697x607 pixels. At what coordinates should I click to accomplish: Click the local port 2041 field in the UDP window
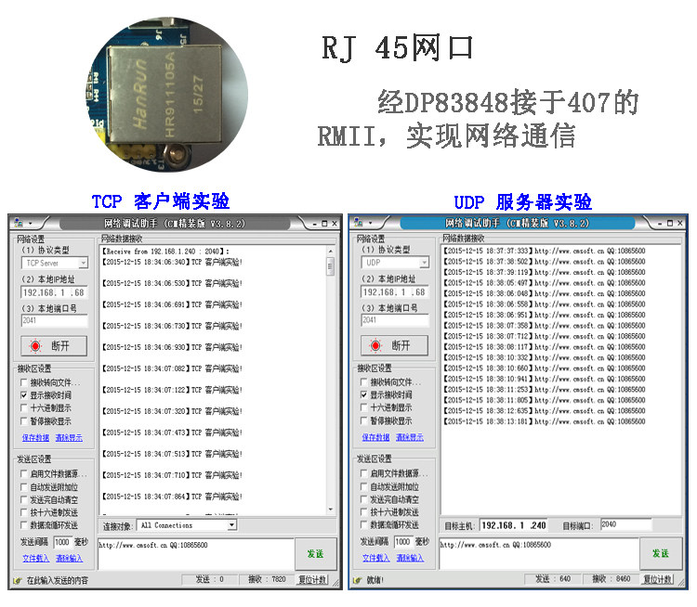pos(395,320)
